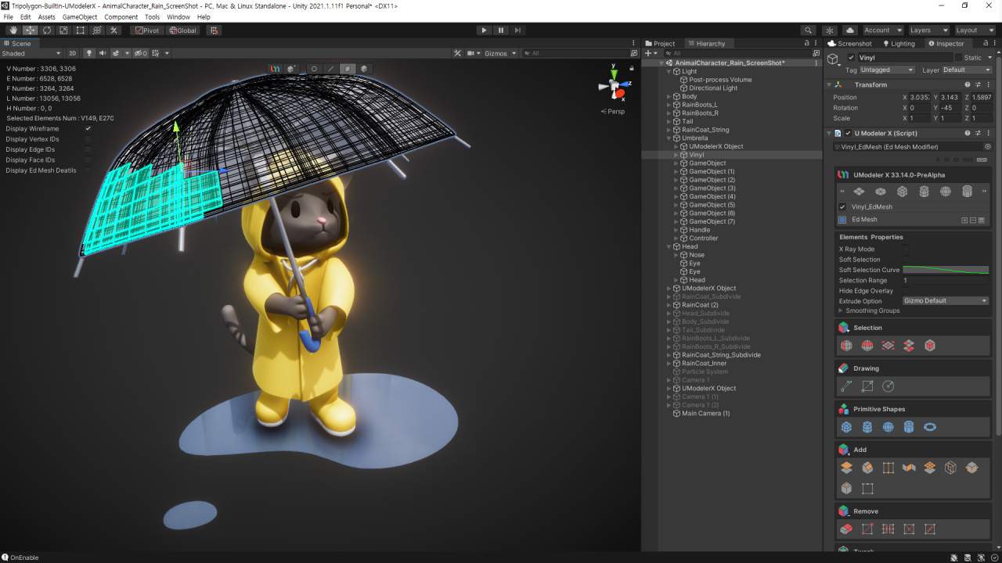Create a Torus primitive shape
The image size is (1002, 563).
pos(930,427)
